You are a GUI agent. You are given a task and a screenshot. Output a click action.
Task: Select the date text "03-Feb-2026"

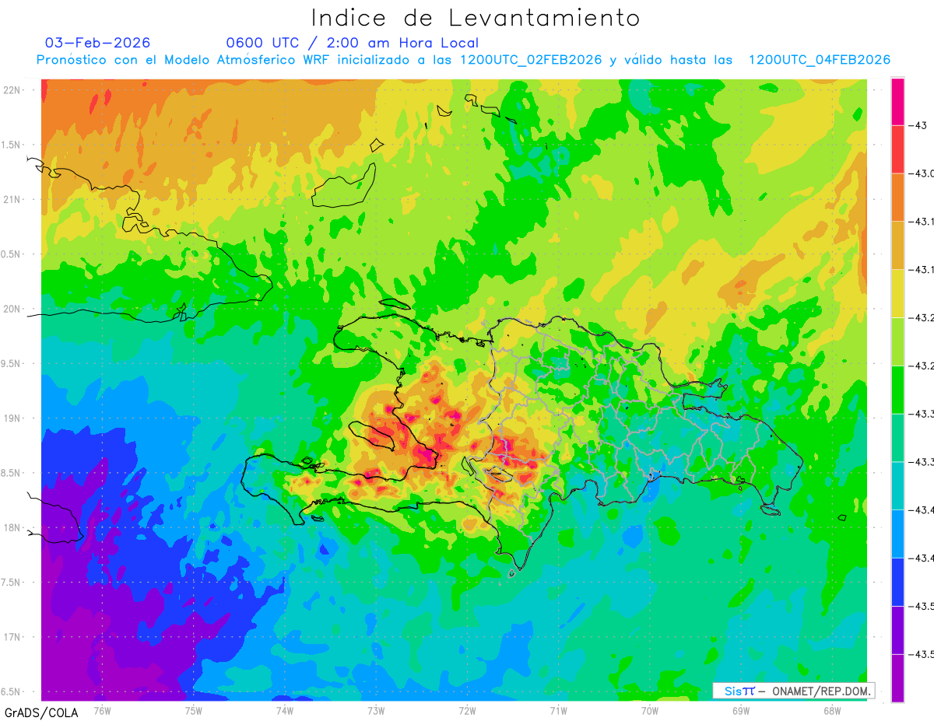[x=97, y=43]
